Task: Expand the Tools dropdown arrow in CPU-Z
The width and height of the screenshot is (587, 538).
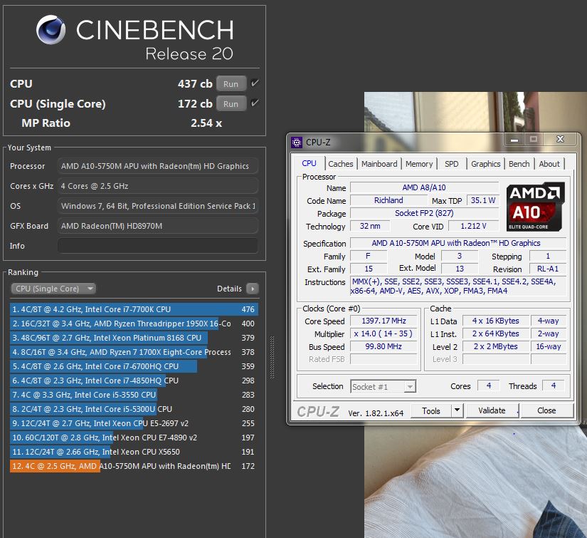Action: [457, 410]
